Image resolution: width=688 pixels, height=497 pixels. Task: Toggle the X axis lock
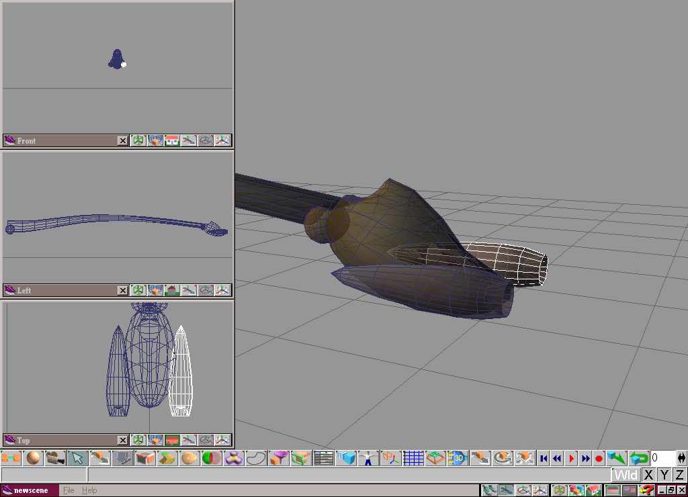click(648, 475)
